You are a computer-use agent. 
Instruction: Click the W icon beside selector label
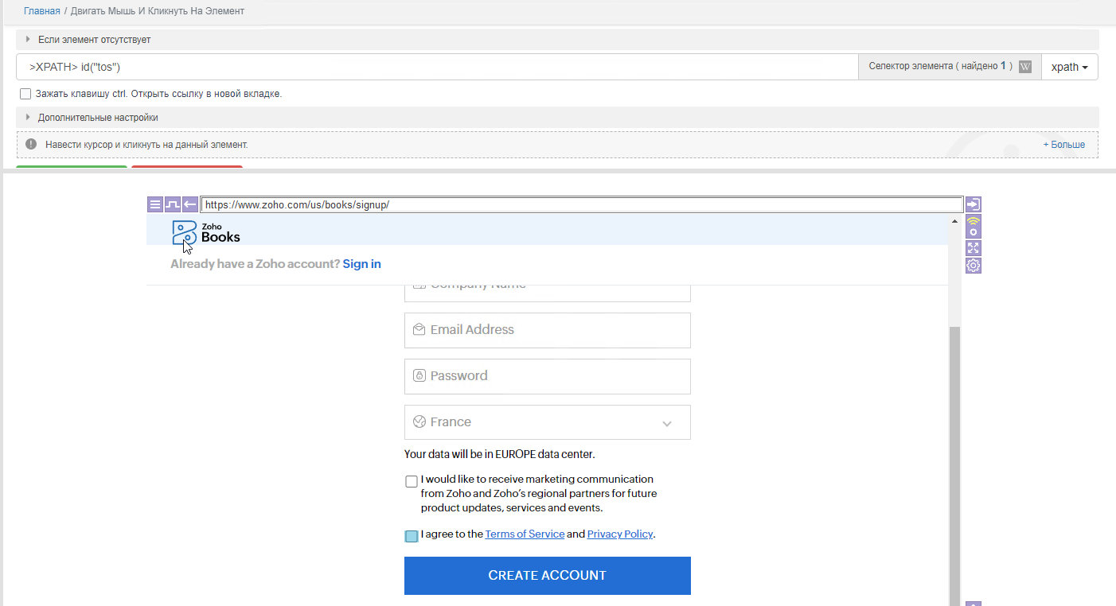point(1025,67)
